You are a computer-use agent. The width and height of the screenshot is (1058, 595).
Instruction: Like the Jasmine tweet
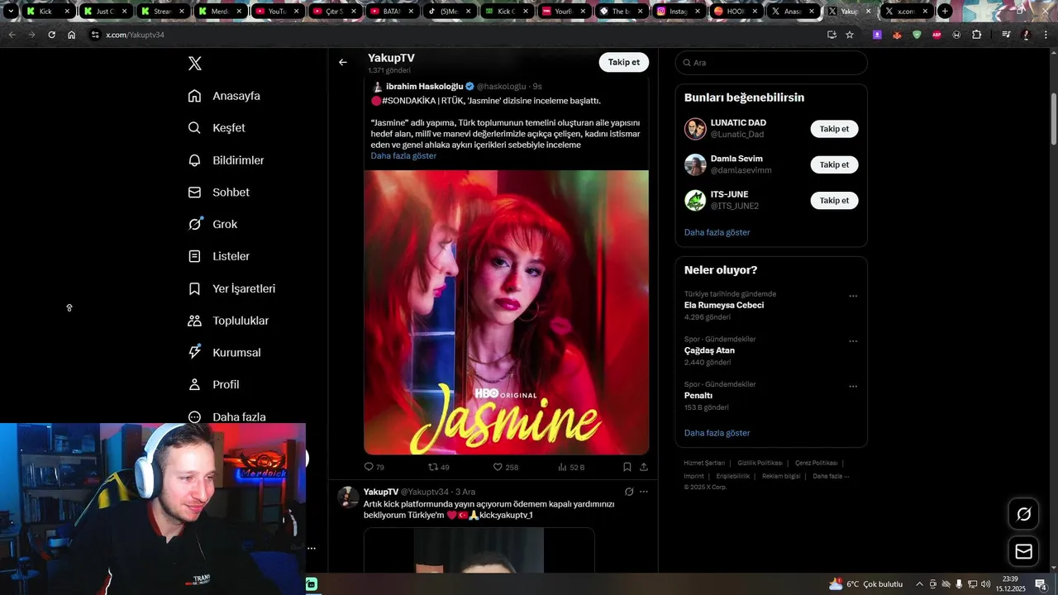click(x=505, y=467)
